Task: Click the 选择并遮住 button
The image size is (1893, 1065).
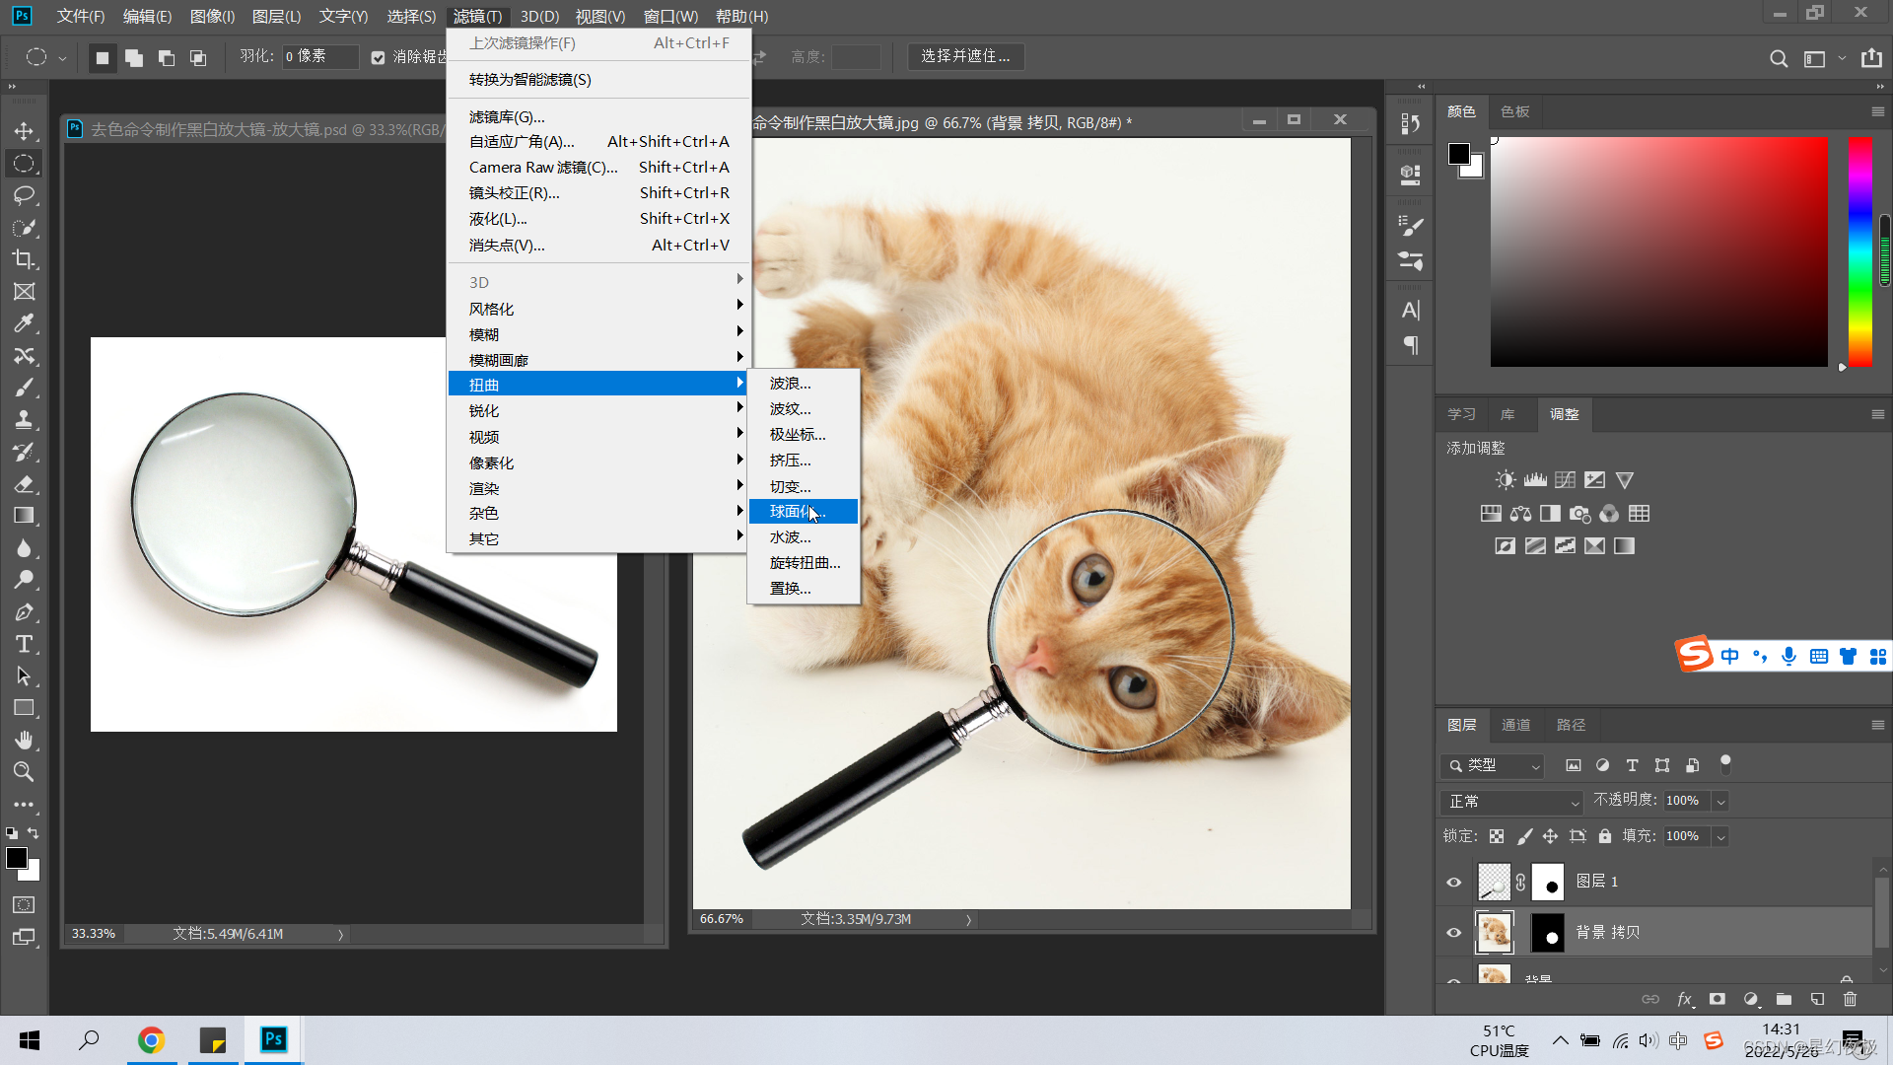Action: point(965,56)
